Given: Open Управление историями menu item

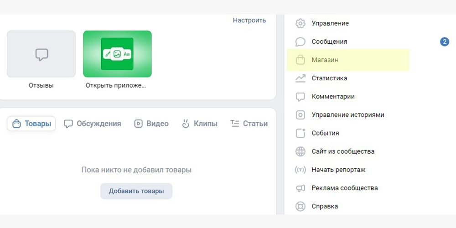Looking at the screenshot, I should click(348, 115).
